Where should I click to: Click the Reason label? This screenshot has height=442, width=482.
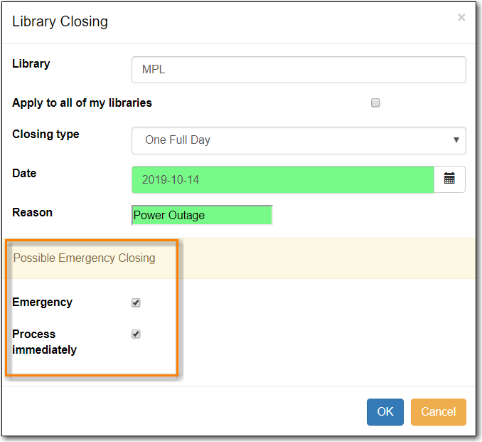(32, 212)
